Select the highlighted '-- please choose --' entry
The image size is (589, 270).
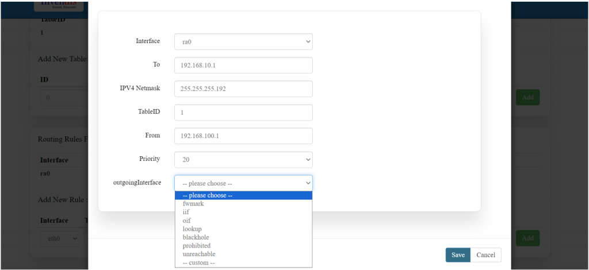[207, 195]
